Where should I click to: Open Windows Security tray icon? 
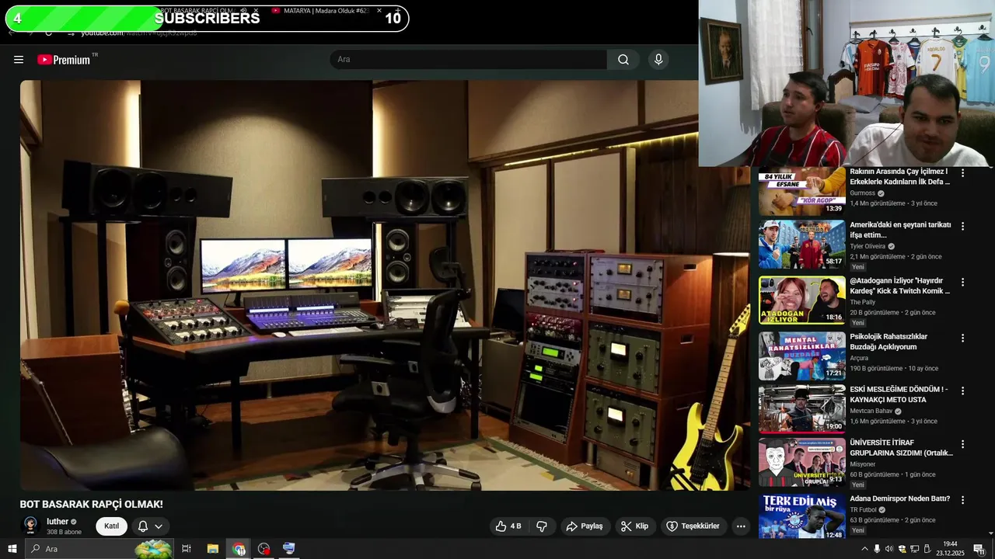(902, 549)
